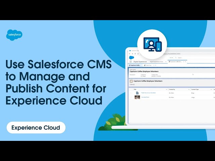215x161 pixels.
Task: Click the Salesforce cloud logo in the app header
Action: tap(131, 58)
